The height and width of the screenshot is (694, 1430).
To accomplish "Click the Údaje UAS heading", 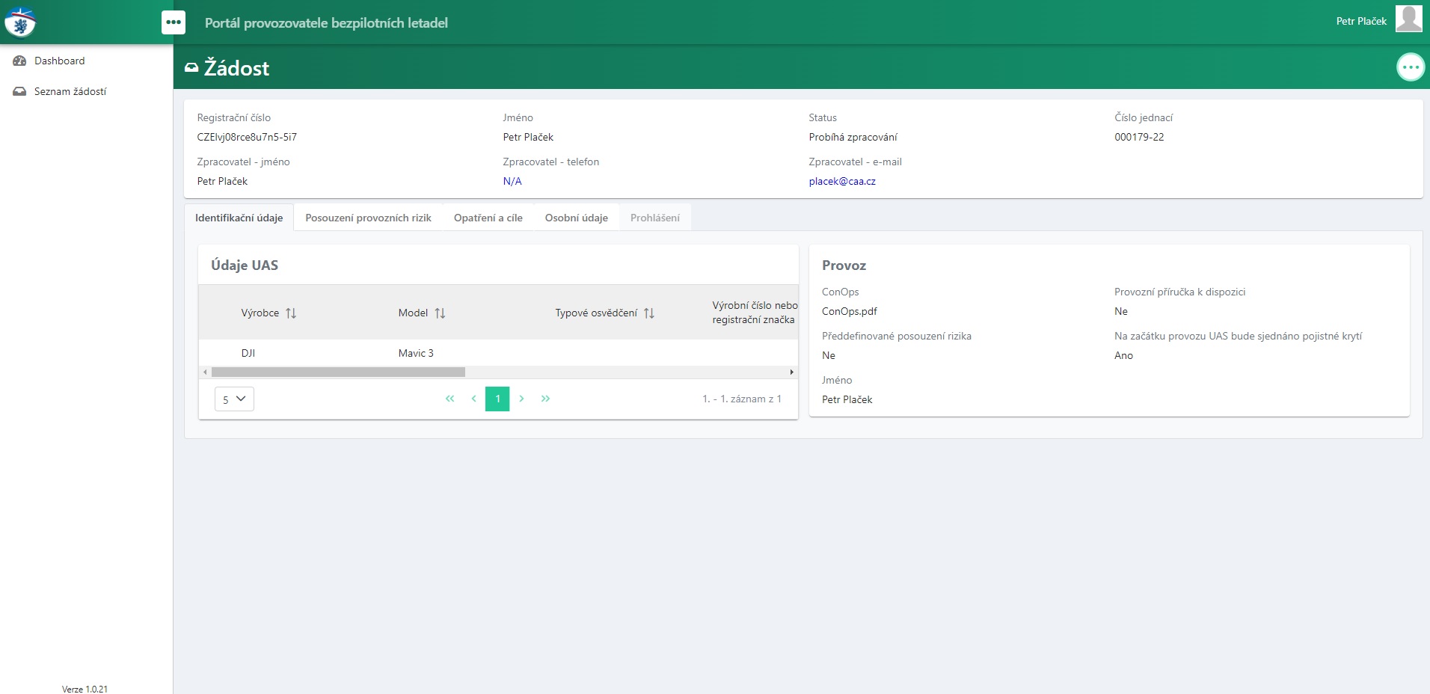I will point(245,265).
